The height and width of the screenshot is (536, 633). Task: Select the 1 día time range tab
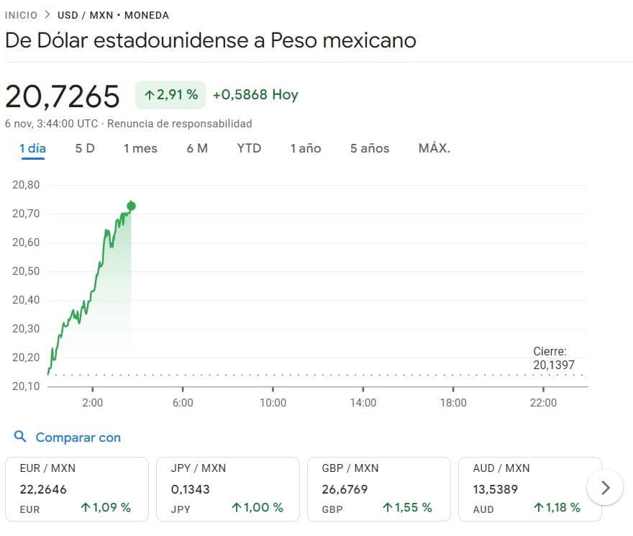click(32, 148)
